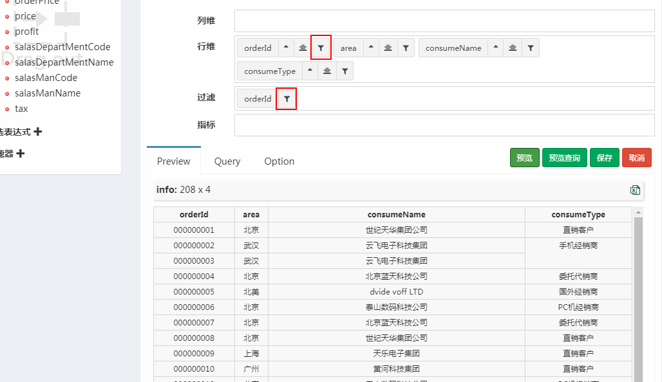Click the empty 列维 drop field
Image resolution: width=662 pixels, height=382 pixels.
444,21
